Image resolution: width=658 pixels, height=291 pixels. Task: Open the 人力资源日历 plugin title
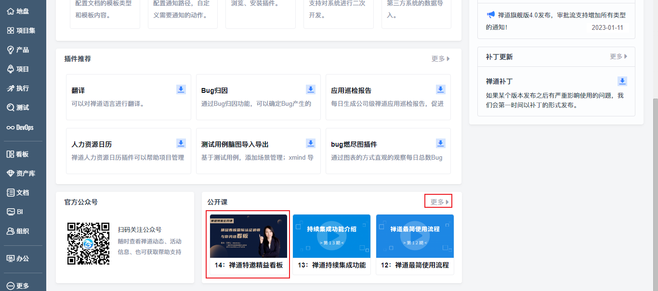click(92, 144)
